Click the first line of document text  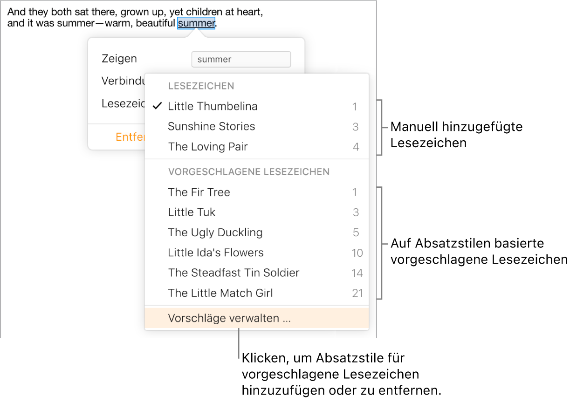pos(135,13)
